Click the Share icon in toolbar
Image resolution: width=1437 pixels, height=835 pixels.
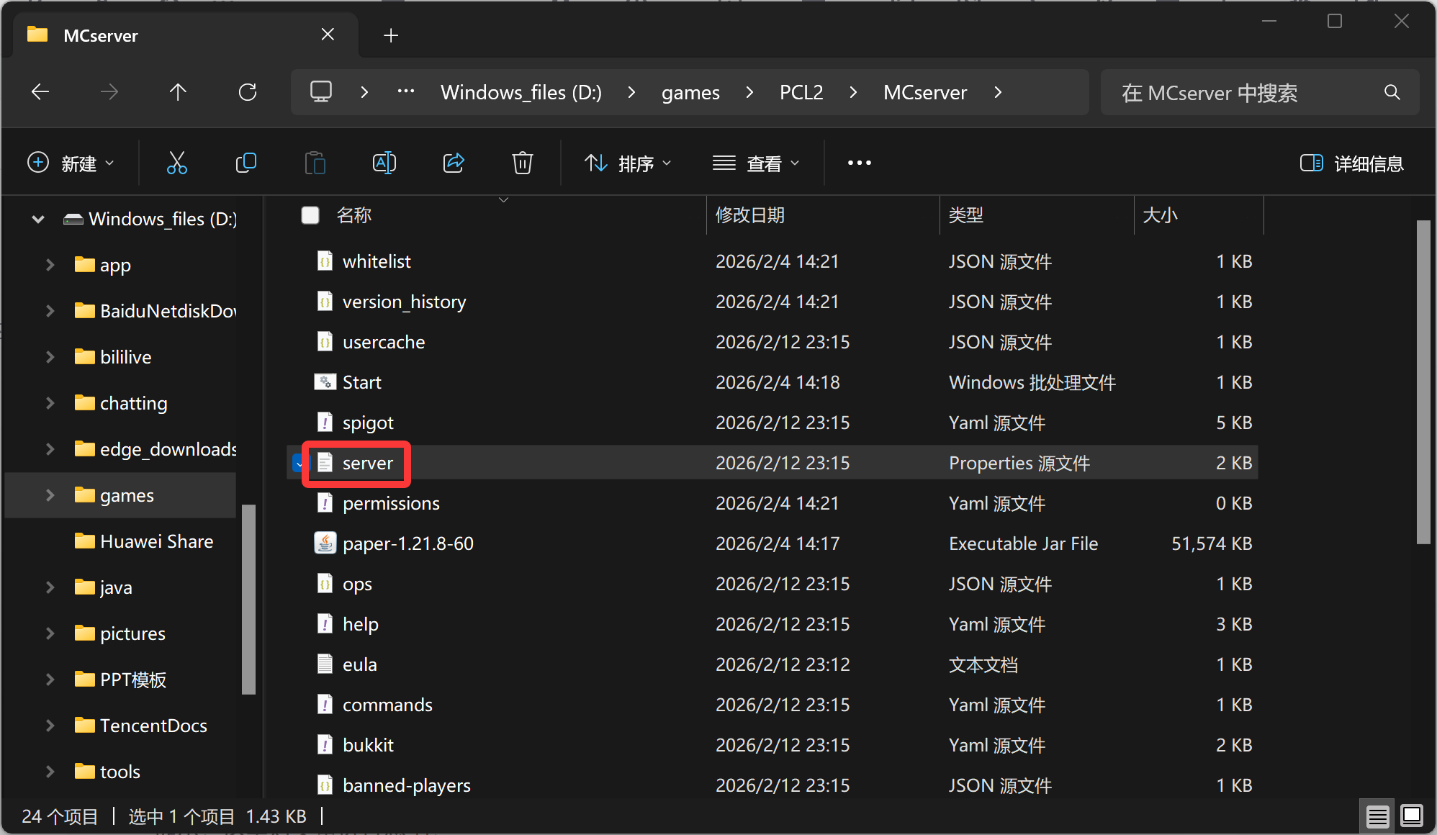454,163
